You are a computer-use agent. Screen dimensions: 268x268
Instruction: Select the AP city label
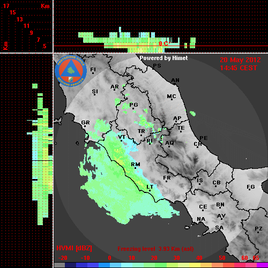tap(177, 118)
